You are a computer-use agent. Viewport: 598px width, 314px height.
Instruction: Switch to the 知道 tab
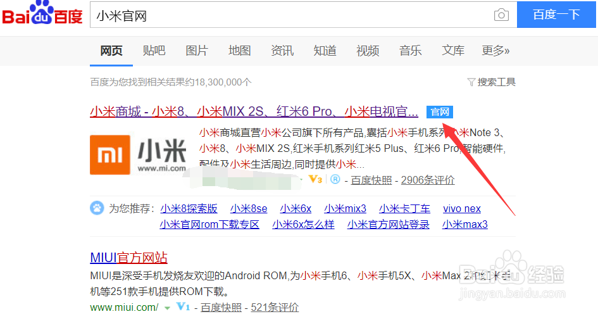(x=325, y=51)
